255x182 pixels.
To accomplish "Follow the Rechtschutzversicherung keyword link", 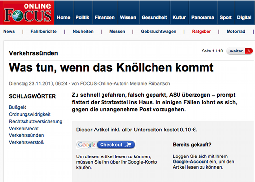I will pyautogui.click(x=36, y=122).
